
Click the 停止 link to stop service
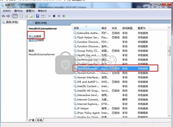point(31,36)
